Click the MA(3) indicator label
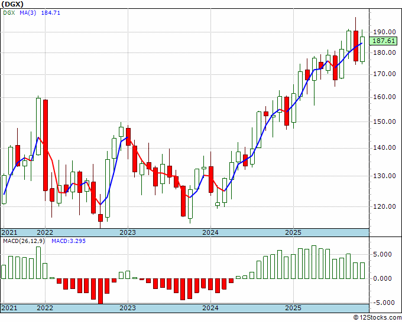The height and width of the screenshot is (322, 402). click(x=28, y=13)
